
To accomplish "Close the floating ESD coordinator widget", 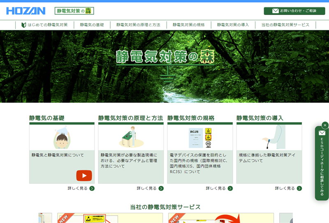I will [325, 125].
